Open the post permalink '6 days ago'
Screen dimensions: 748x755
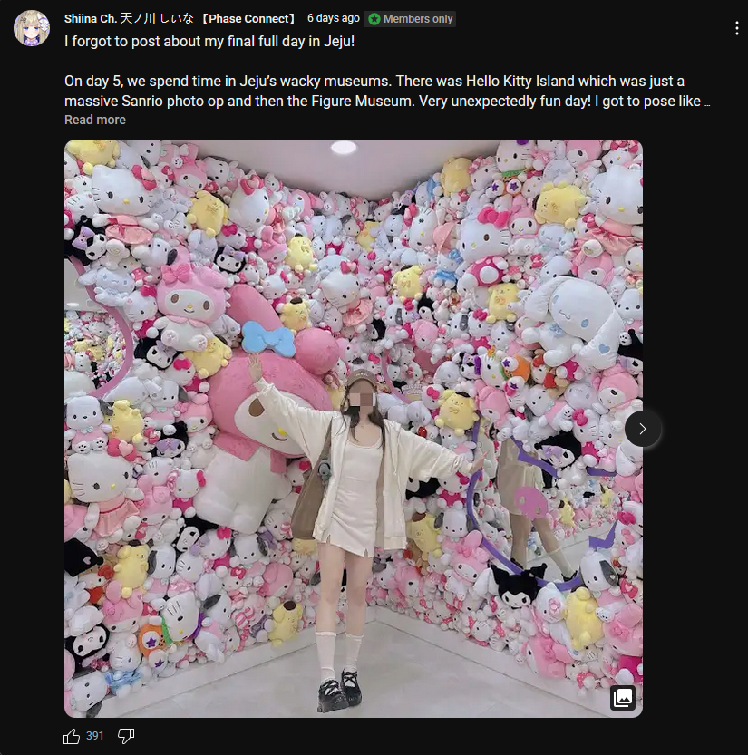(334, 18)
